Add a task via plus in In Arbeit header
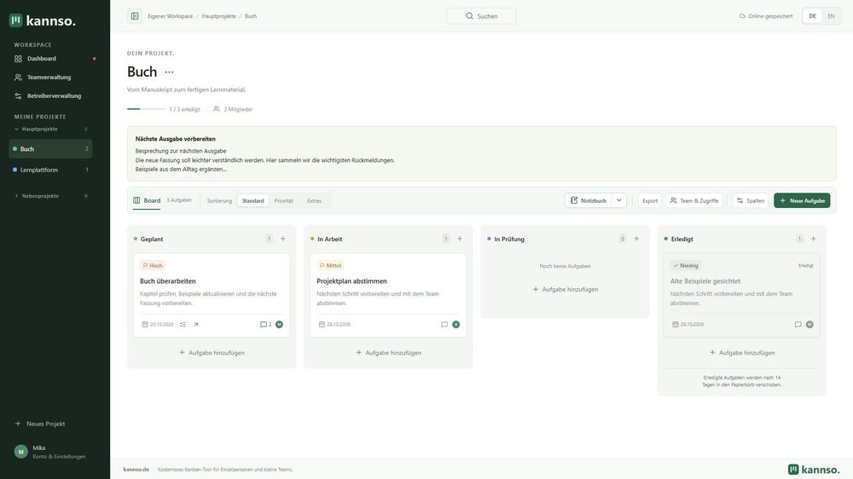This screenshot has width=853, height=479. coord(460,239)
